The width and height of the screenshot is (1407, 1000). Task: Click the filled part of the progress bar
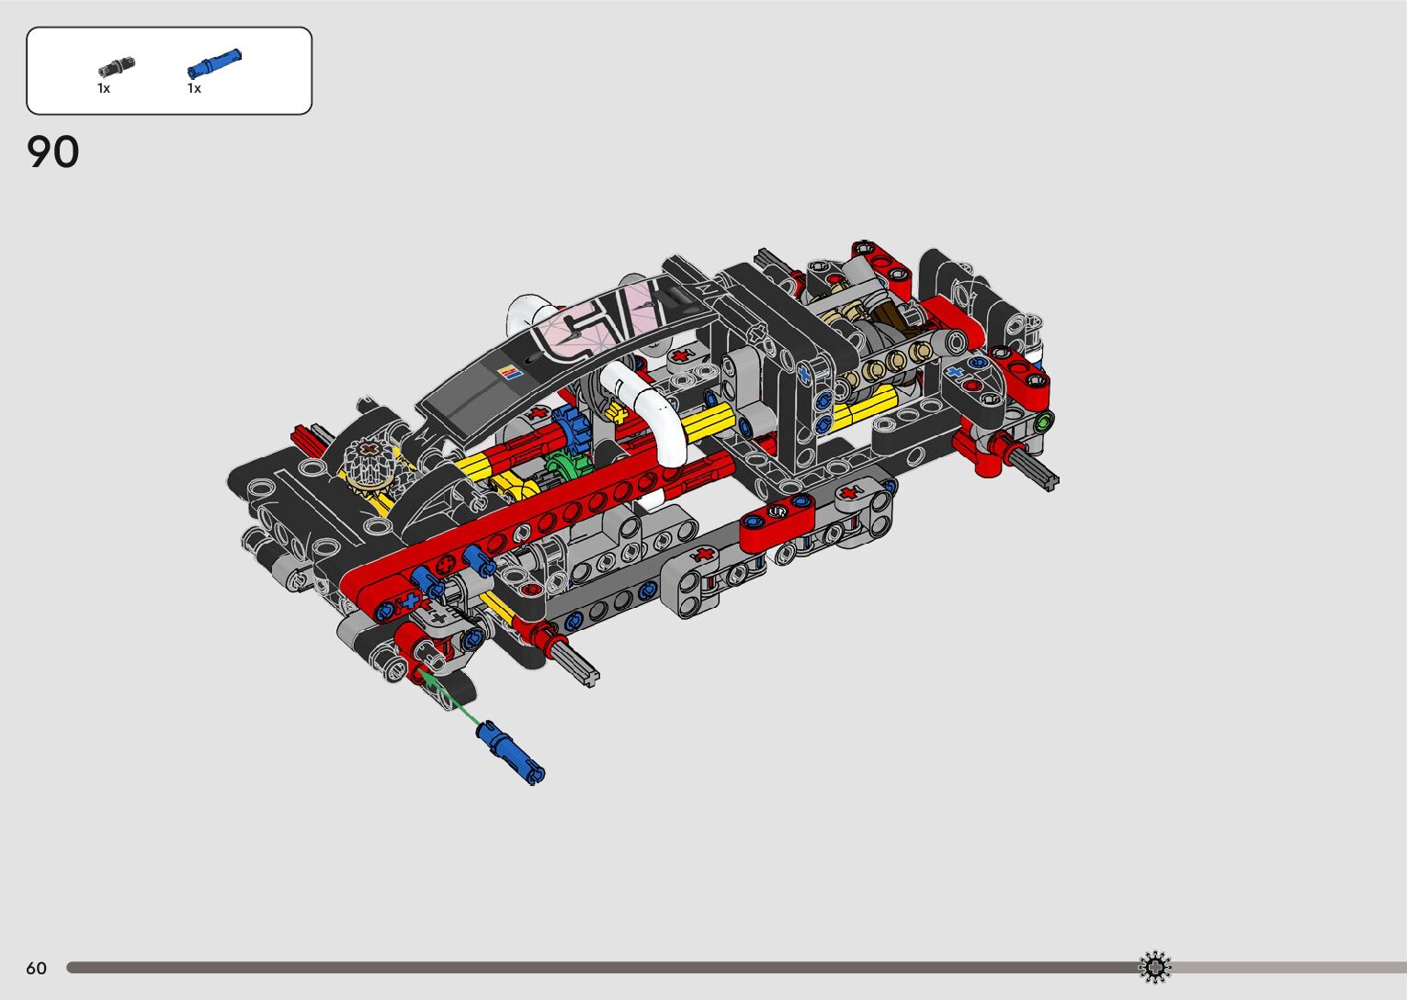point(597,967)
